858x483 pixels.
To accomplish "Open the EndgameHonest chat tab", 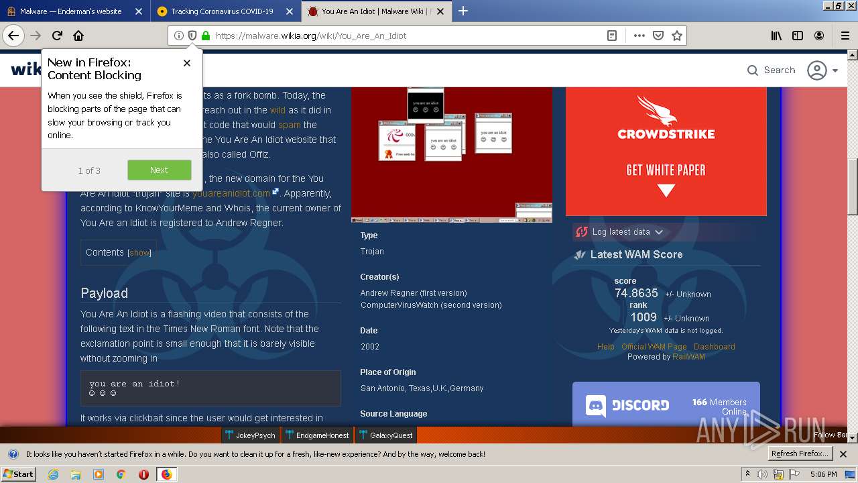I will click(x=316, y=435).
